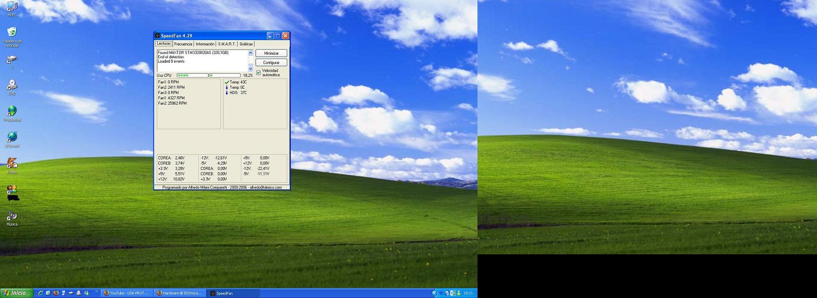817x298 pixels.
Task: Click the SpeedFan taskbar button
Action: (233, 293)
